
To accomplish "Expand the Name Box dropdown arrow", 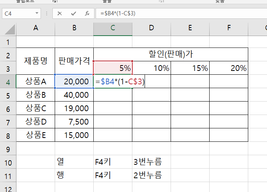I will 37,13.
